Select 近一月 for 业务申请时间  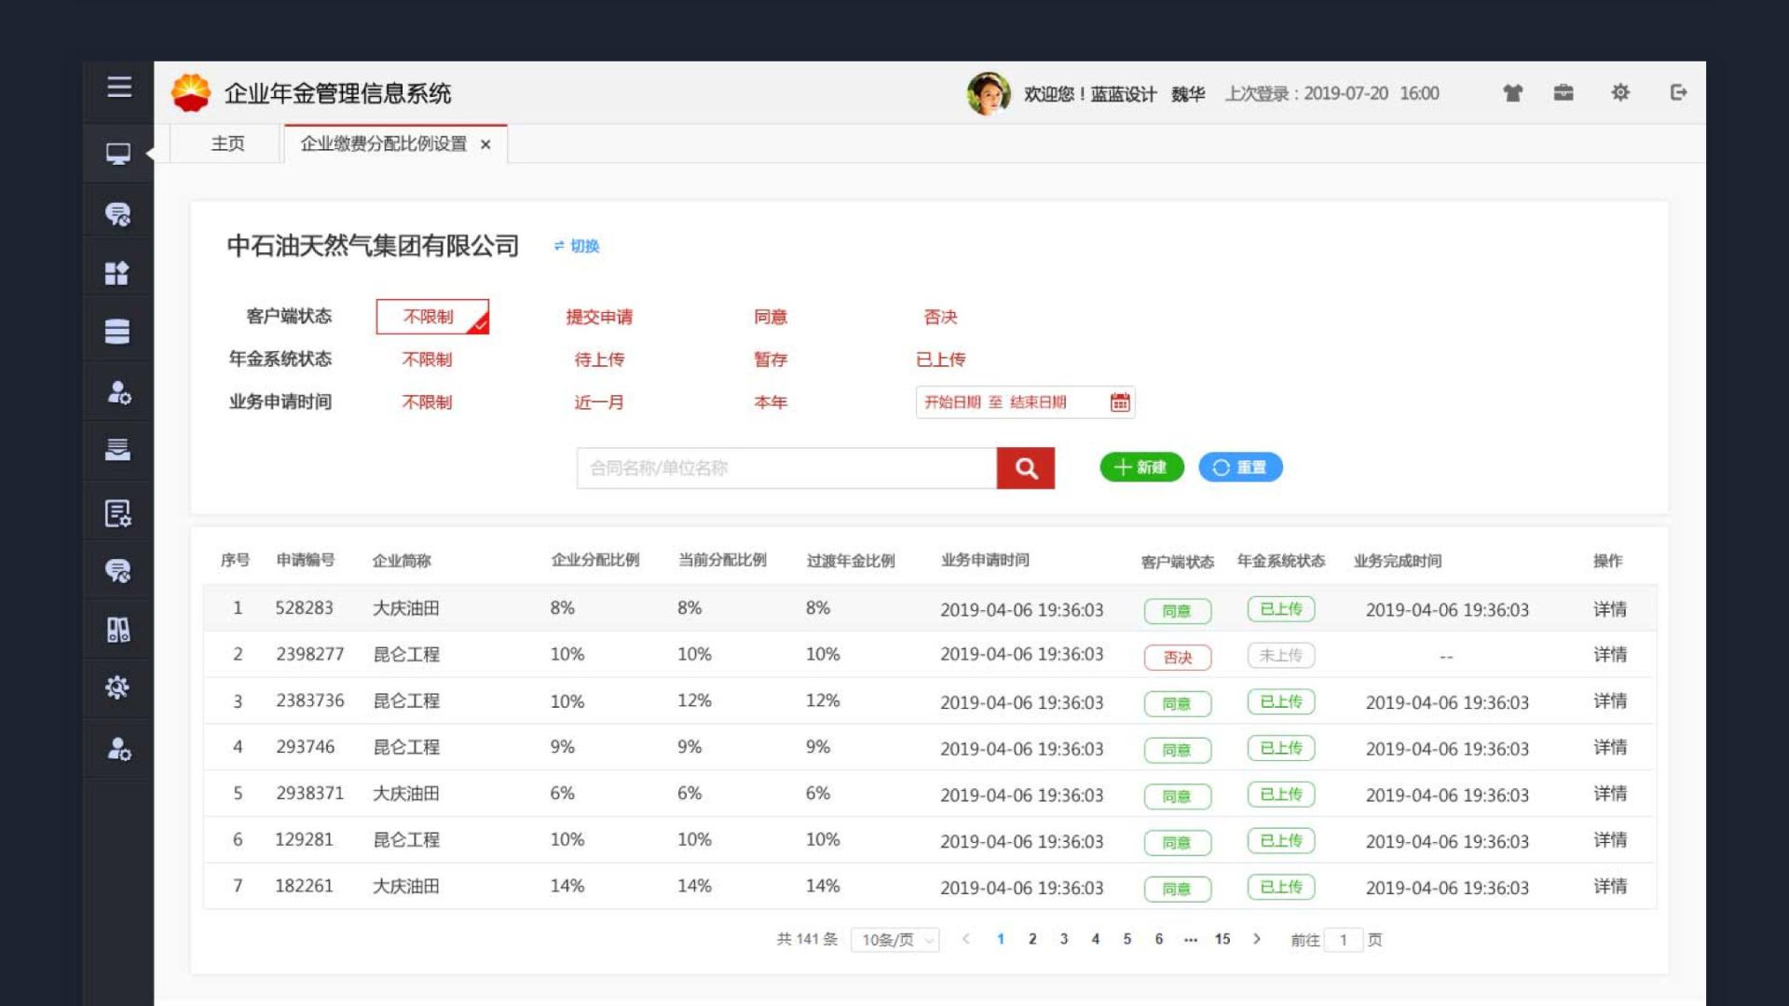click(599, 402)
